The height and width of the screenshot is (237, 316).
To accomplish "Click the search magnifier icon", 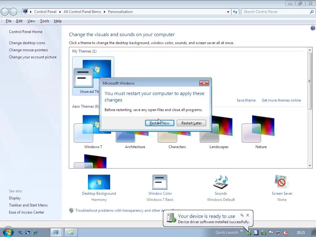I will point(312,12).
